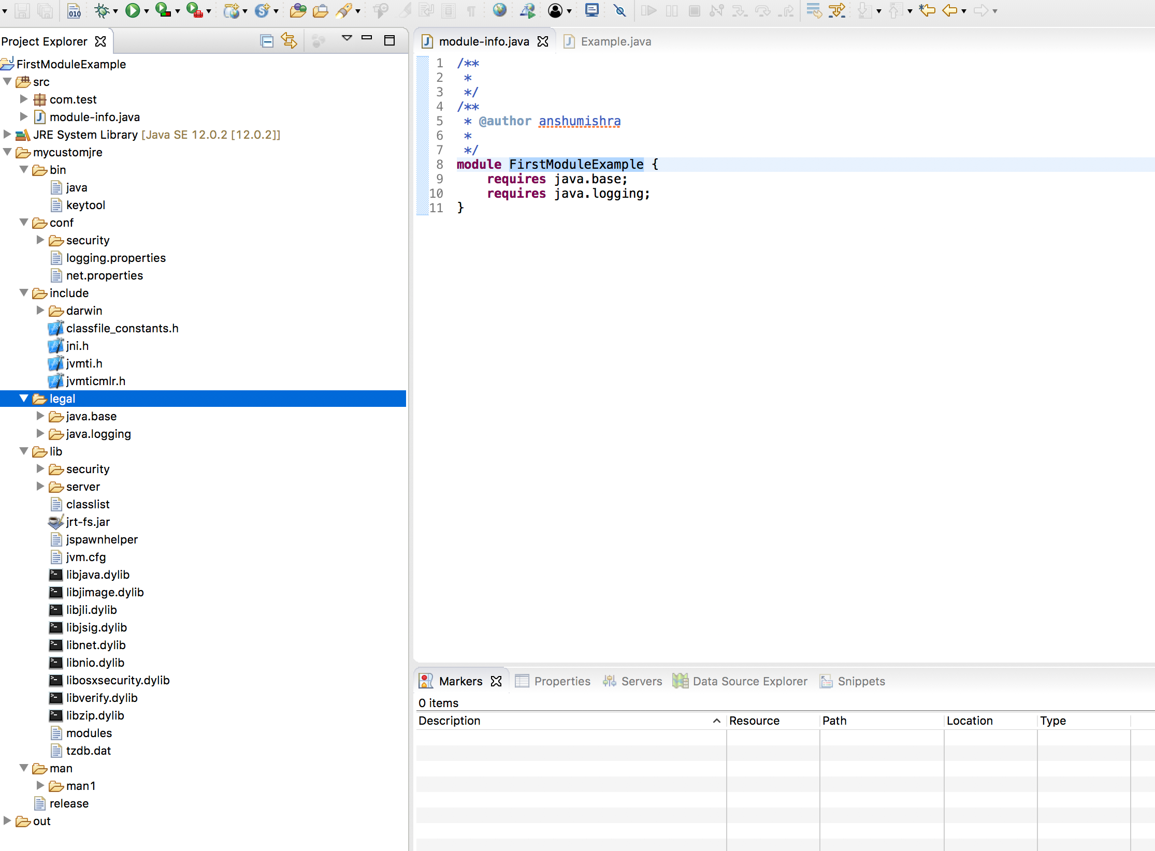Toggle Link with Editor in Project Explorer
Image resolution: width=1155 pixels, height=851 pixels.
click(289, 41)
